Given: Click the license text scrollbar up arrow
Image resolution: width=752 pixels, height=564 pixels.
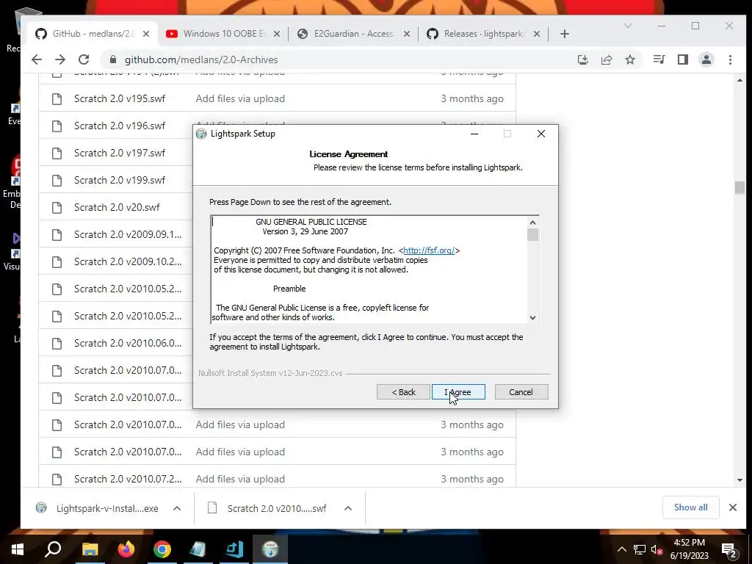Looking at the screenshot, I should click(532, 223).
